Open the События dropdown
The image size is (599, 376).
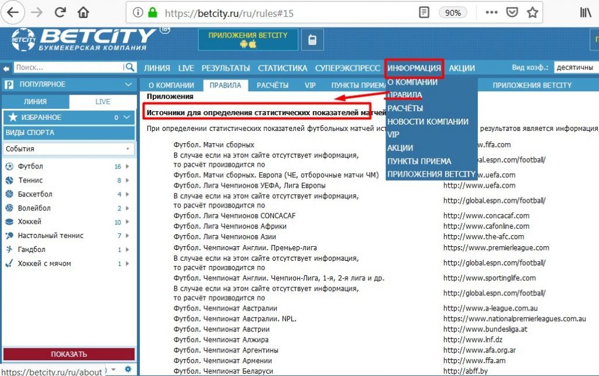tap(69, 149)
